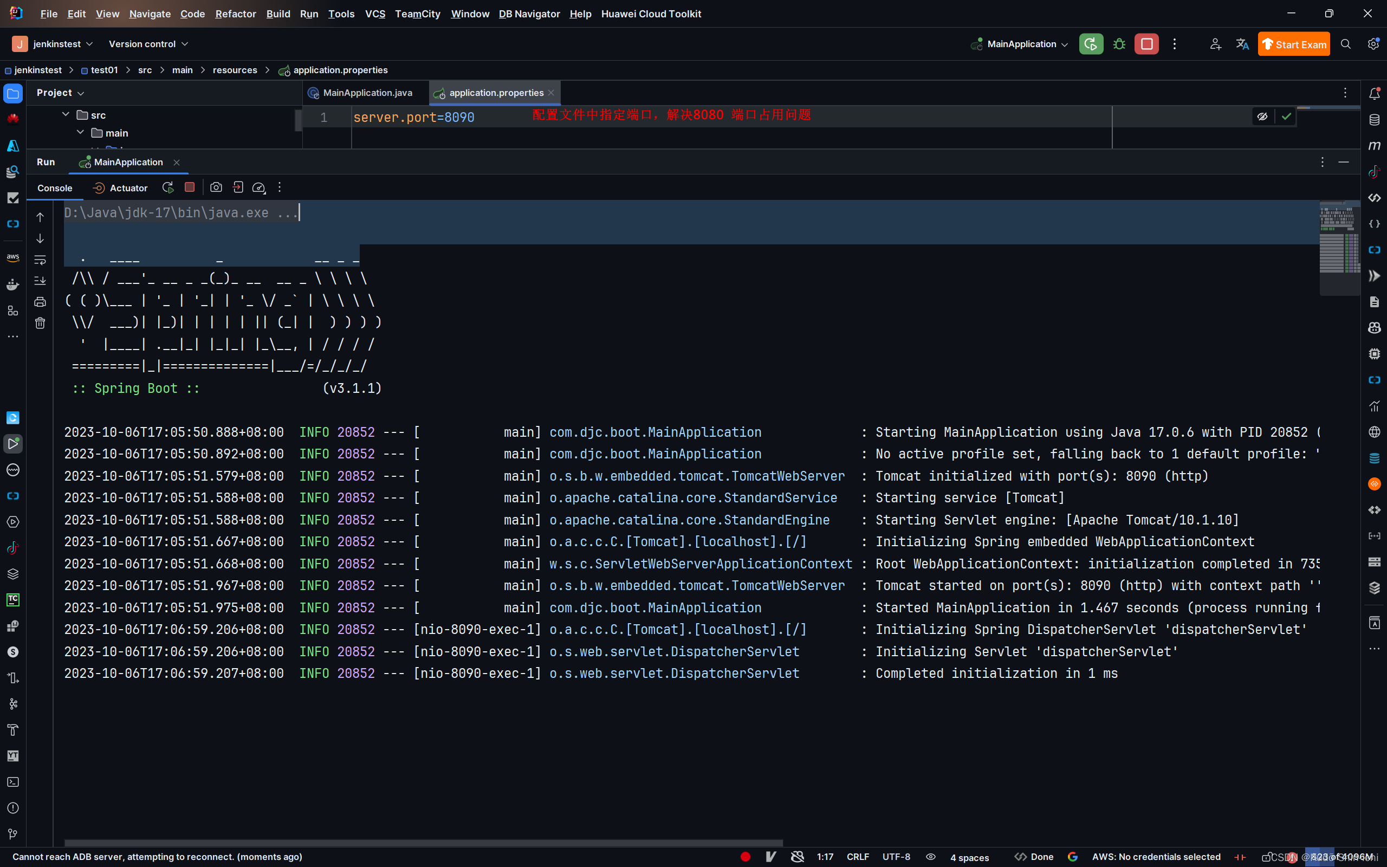The image size is (1387, 867).
Task: Click the CRLF line separator widget
Action: tap(858, 857)
